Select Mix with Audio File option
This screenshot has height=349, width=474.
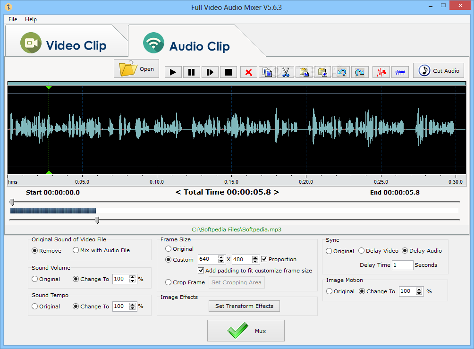[x=102, y=250]
